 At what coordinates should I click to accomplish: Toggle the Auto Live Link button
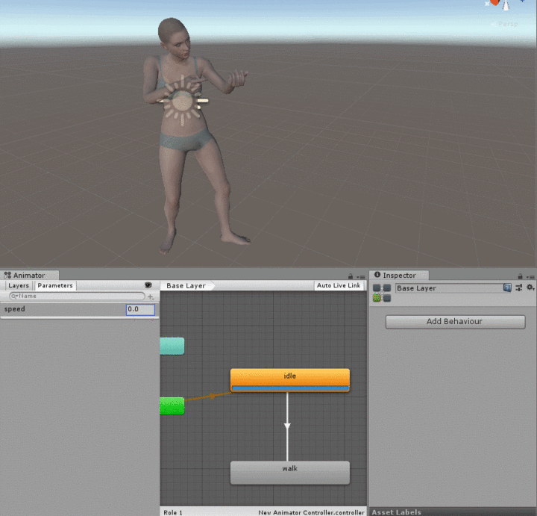click(x=339, y=285)
